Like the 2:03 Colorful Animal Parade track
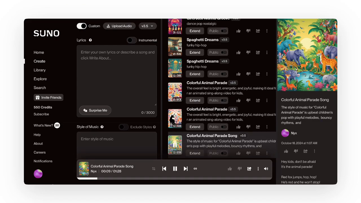Image resolution: width=361 pixels, height=203 pixels. [x=238, y=100]
